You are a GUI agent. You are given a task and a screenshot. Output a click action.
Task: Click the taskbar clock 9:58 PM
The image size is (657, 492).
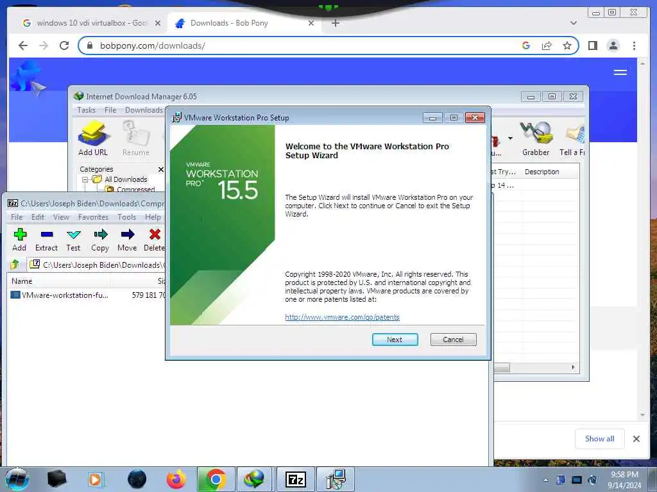point(624,475)
